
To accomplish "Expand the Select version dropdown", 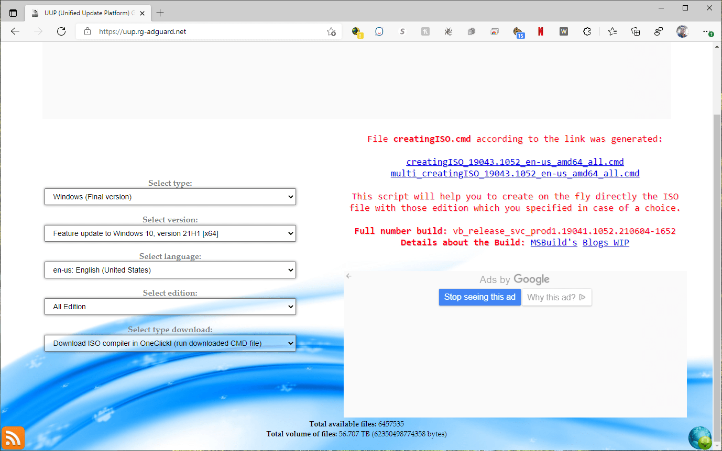I will coord(170,233).
